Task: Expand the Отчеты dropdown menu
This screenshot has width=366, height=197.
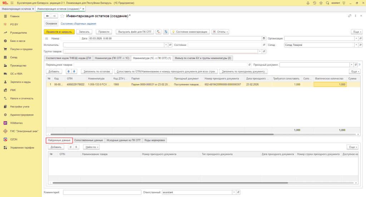Action: click(220, 31)
